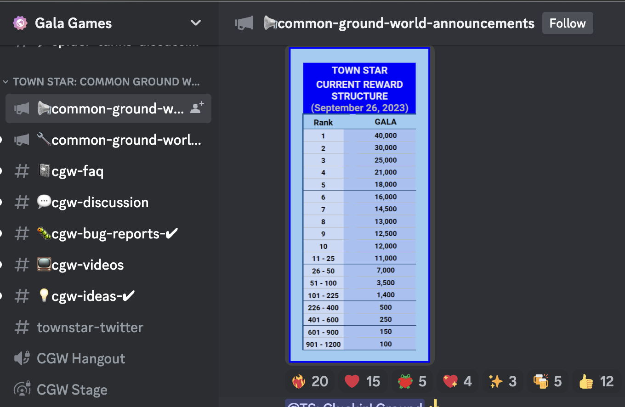The image size is (625, 407).
Task: Toggle the fire reaction with 20 votes
Action: (x=310, y=381)
